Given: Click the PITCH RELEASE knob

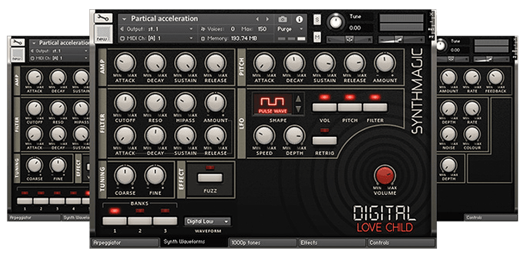Looking at the screenshot, I should coord(354,63).
